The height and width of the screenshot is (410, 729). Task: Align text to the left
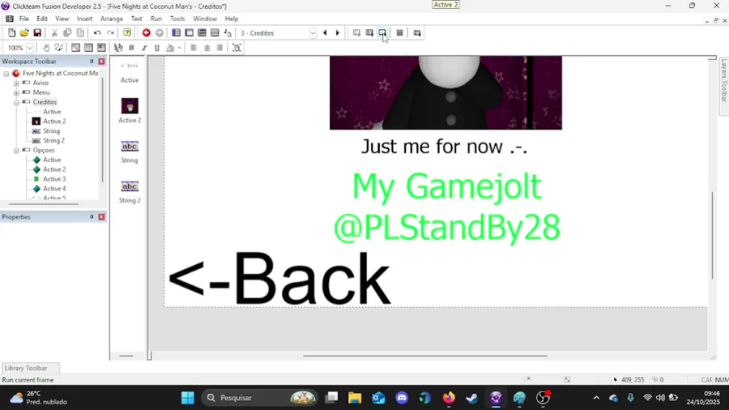[x=194, y=48]
